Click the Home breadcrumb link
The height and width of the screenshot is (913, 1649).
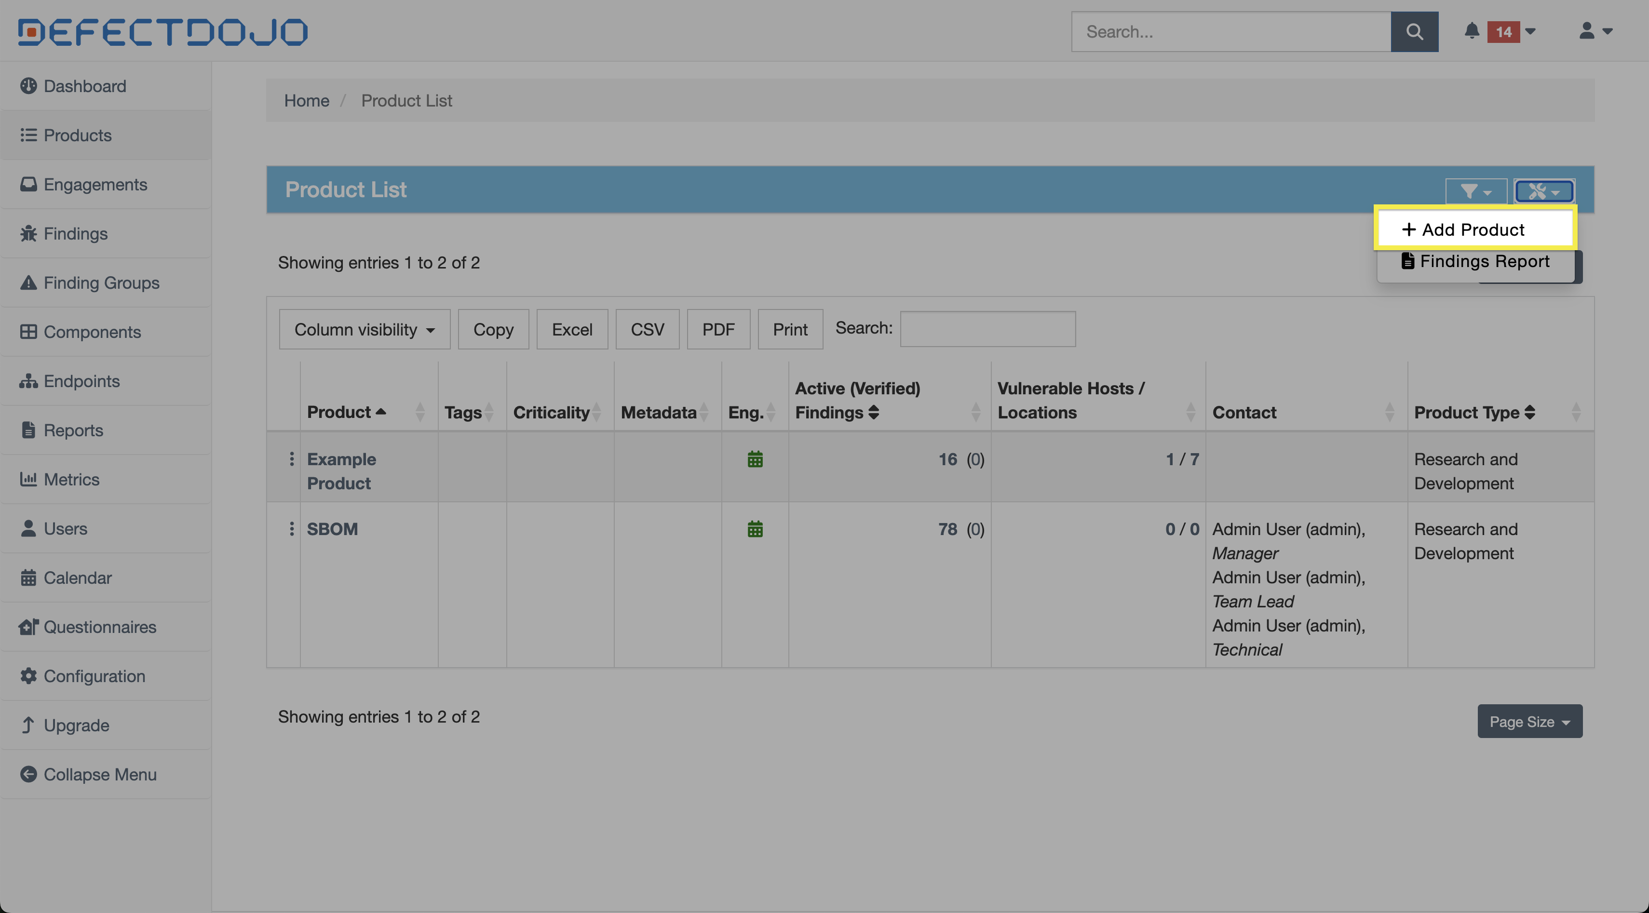307,100
